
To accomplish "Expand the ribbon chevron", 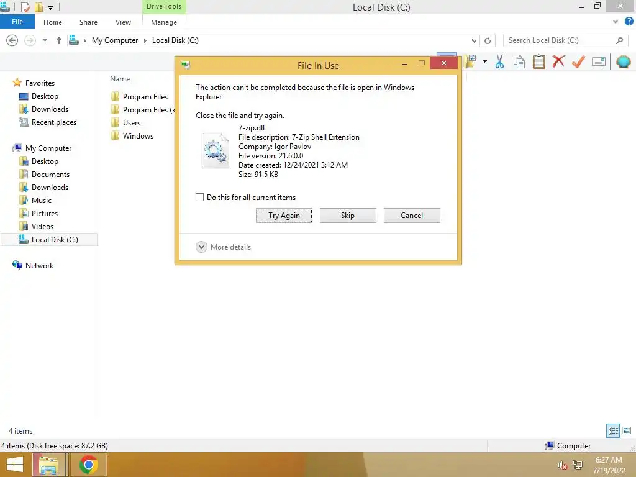I will [616, 22].
